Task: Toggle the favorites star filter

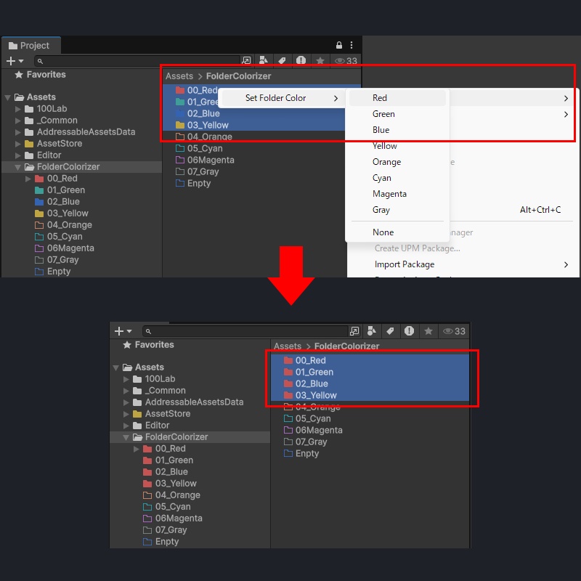Action: click(320, 61)
